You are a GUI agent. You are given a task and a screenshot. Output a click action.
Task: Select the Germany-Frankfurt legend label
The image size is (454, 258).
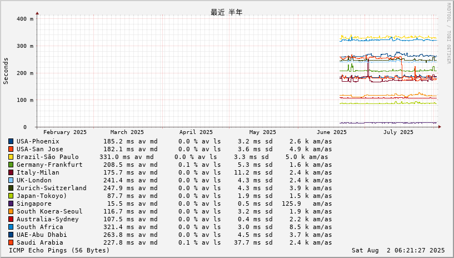(x=49, y=165)
